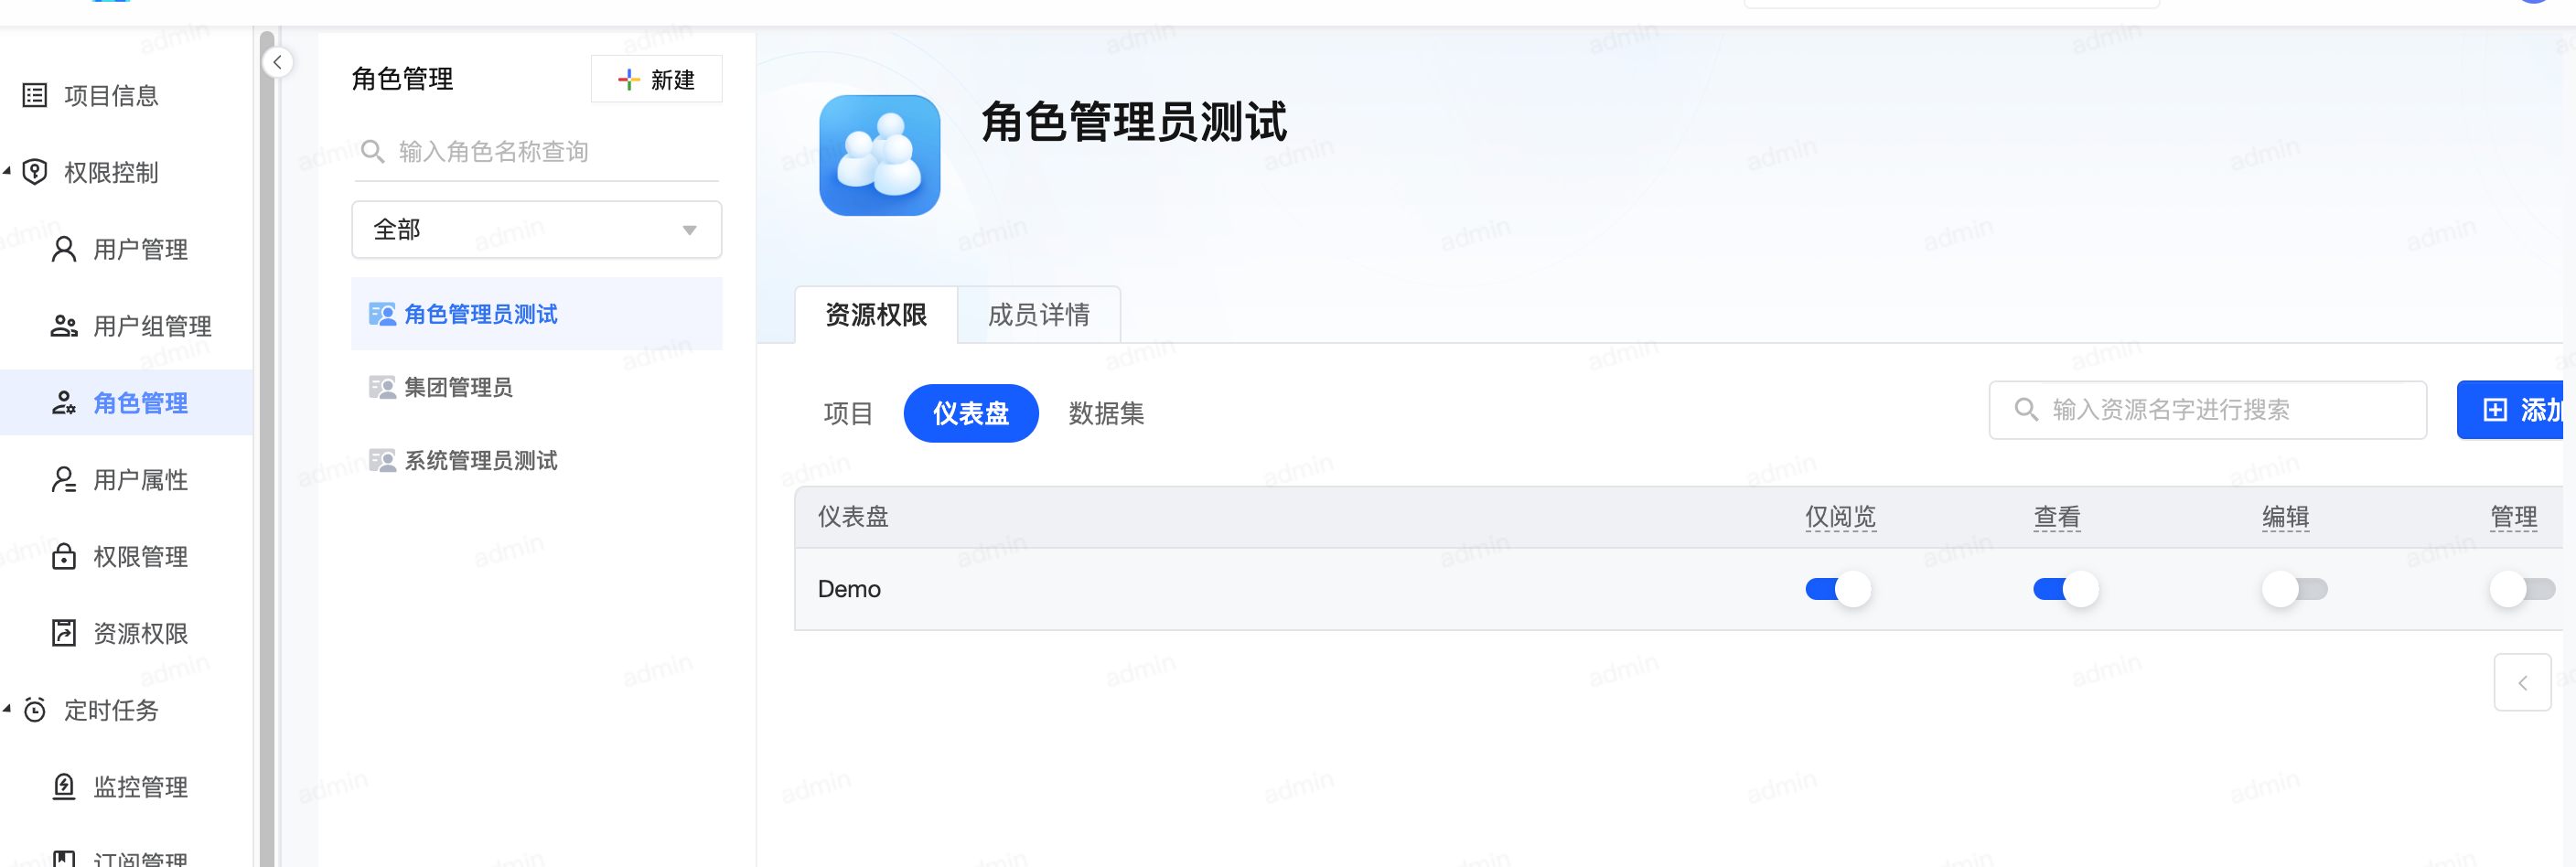The width and height of the screenshot is (2576, 867).
Task: Click the 项目信息 list icon
Action: pyautogui.click(x=35, y=96)
